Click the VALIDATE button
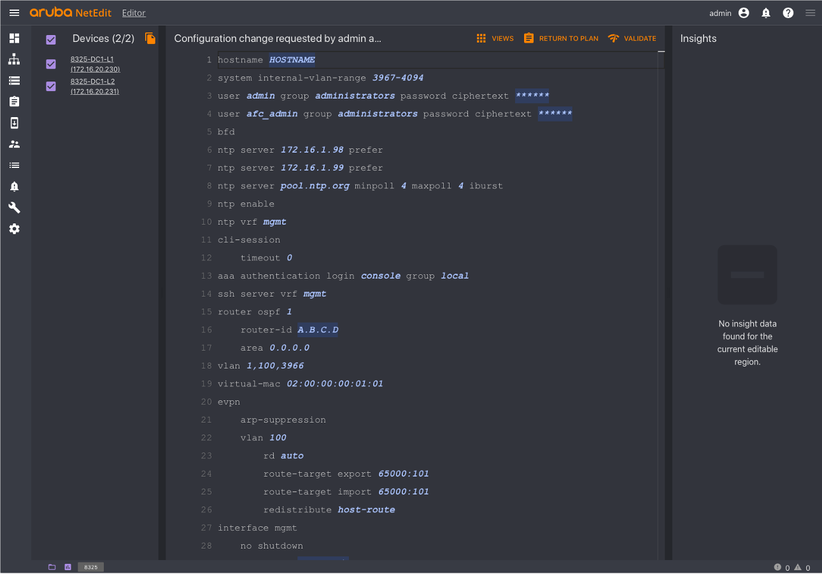Image resolution: width=822 pixels, height=574 pixels. 632,38
